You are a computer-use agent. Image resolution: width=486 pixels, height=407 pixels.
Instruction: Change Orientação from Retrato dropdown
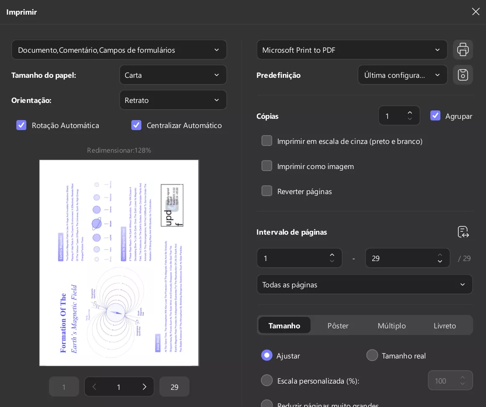(x=173, y=100)
